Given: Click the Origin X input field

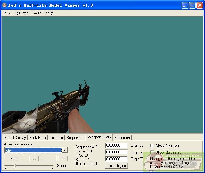Looking at the screenshot, I should click(x=116, y=146).
